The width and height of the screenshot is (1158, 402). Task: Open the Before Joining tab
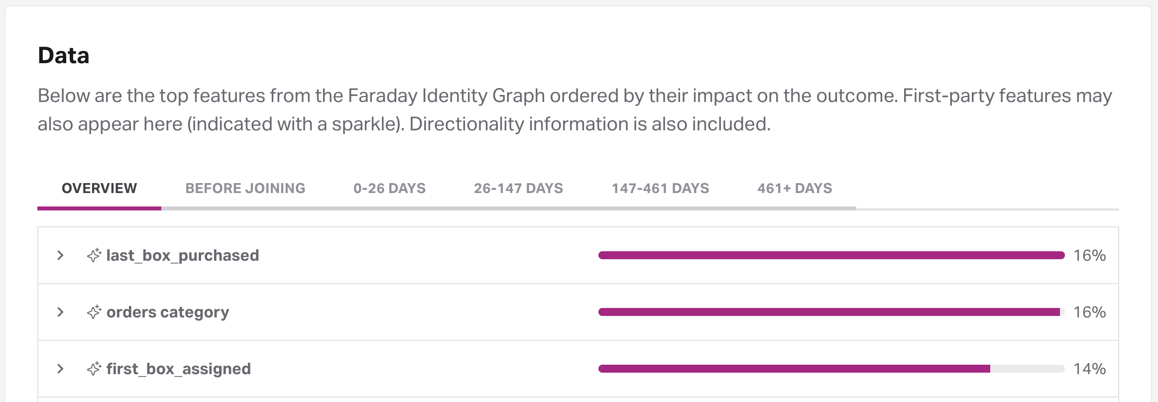pyautogui.click(x=245, y=189)
